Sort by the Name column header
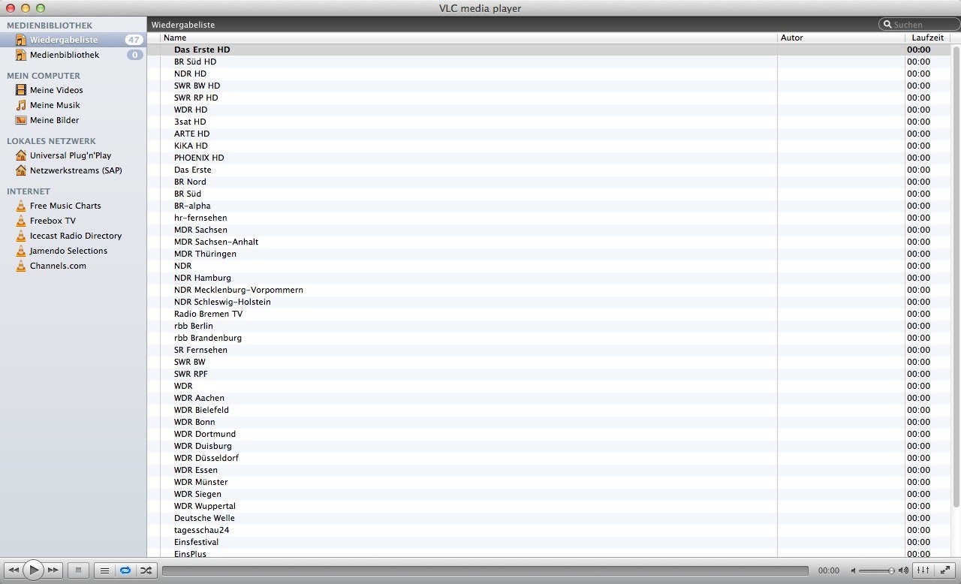Viewport: 961px width, 584px height. pyautogui.click(x=468, y=38)
